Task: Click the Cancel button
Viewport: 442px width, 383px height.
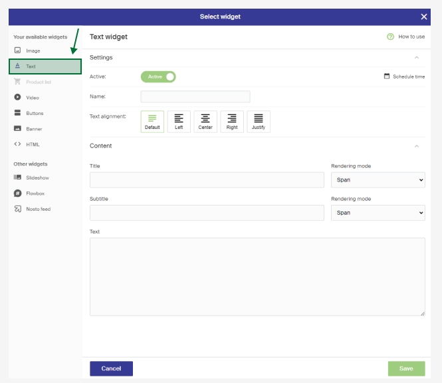Action: point(111,368)
